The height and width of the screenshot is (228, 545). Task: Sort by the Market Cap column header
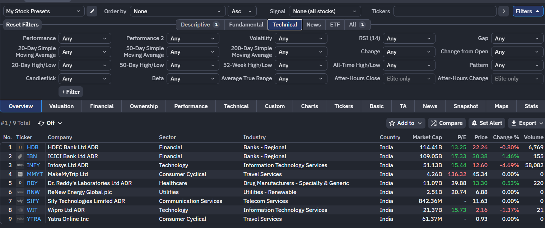point(427,137)
